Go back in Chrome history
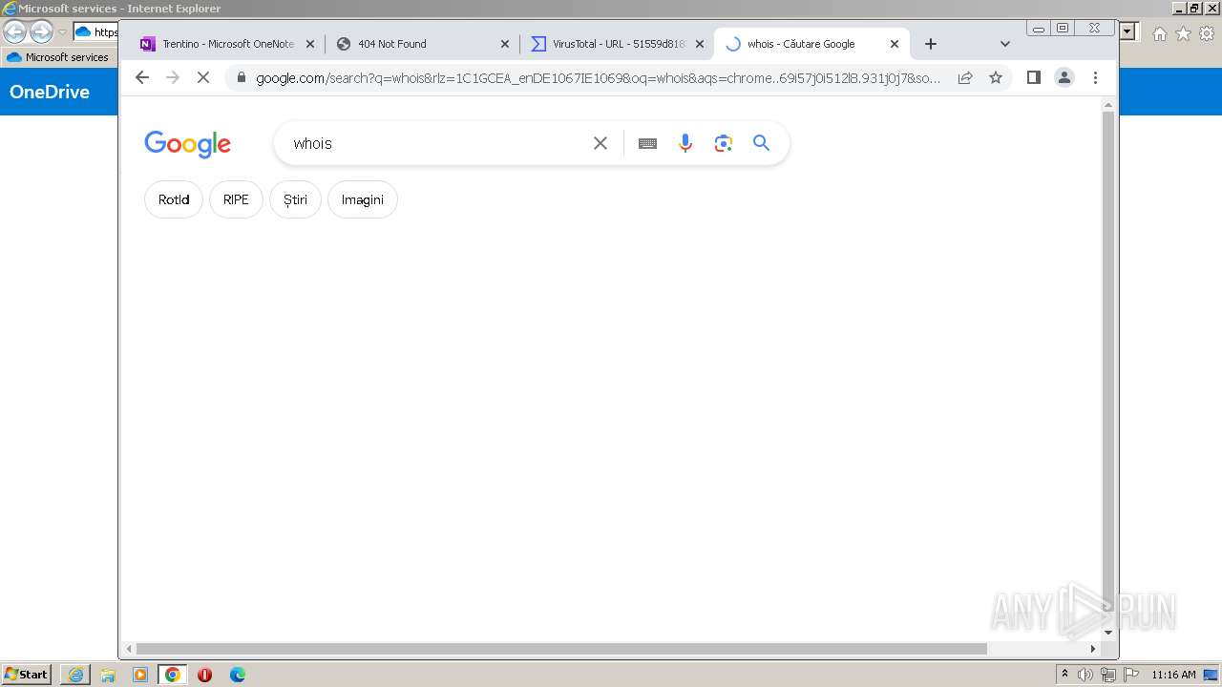Screen dimensions: 1222x687 tap(142, 77)
